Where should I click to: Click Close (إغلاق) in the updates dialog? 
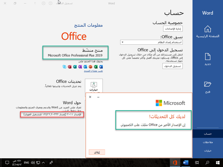click(97, 152)
